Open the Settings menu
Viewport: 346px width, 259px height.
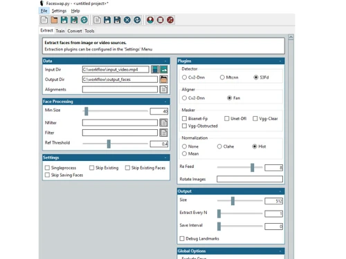pos(59,11)
